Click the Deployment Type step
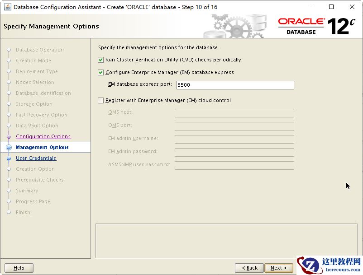This screenshot has width=363, height=275. (x=37, y=72)
